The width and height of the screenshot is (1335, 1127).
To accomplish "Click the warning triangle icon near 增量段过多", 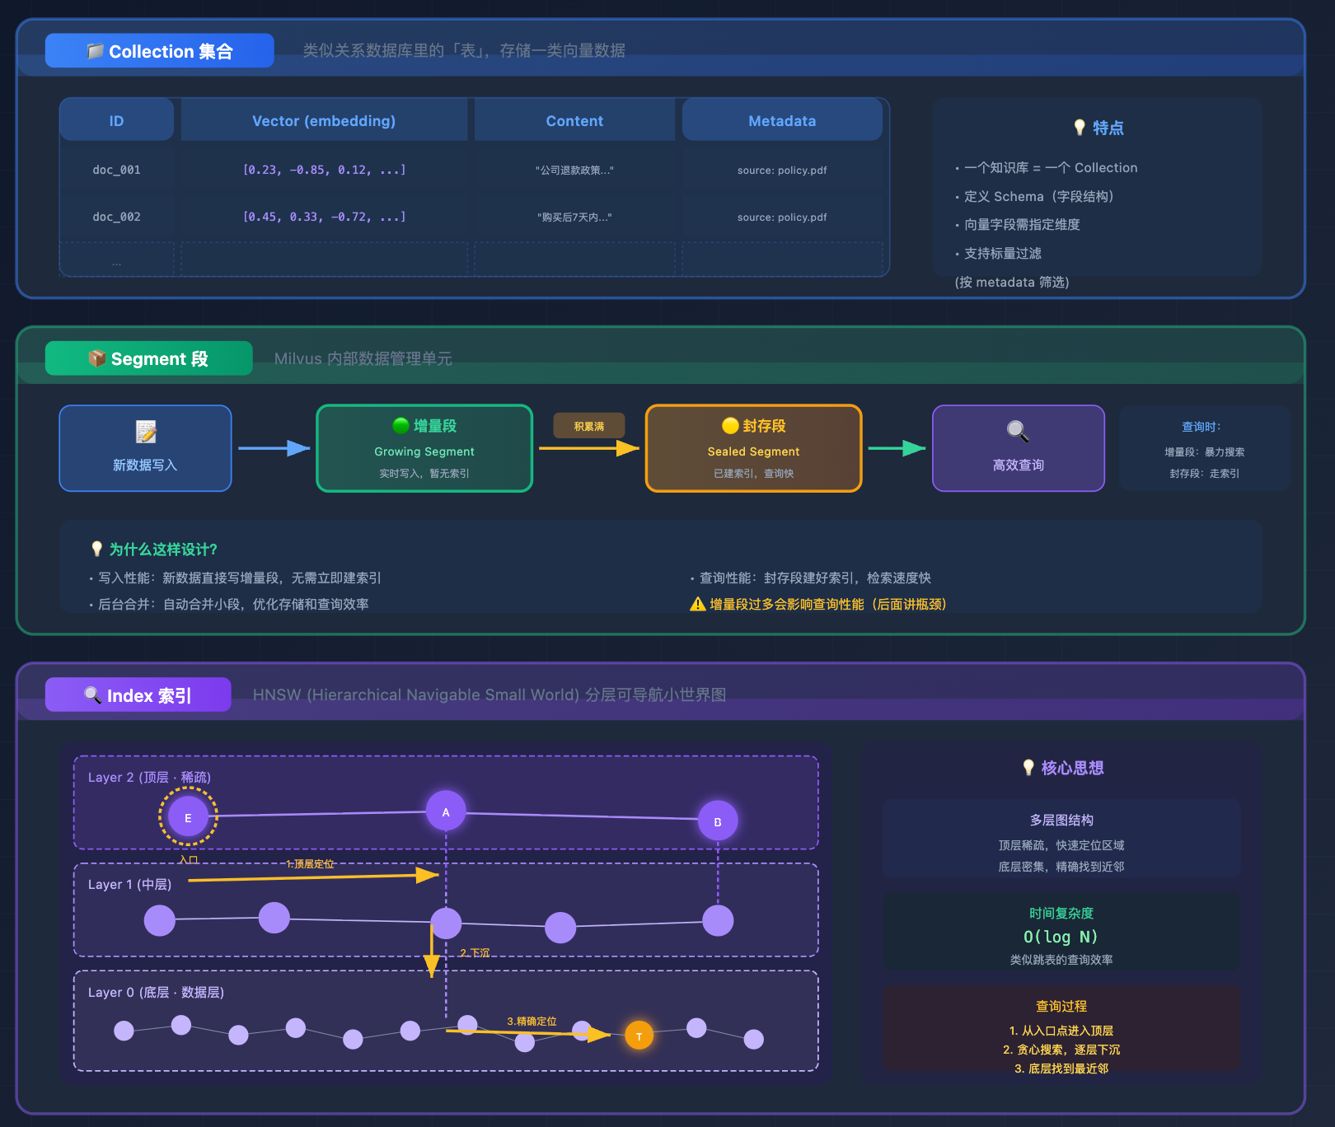I will click(x=698, y=604).
